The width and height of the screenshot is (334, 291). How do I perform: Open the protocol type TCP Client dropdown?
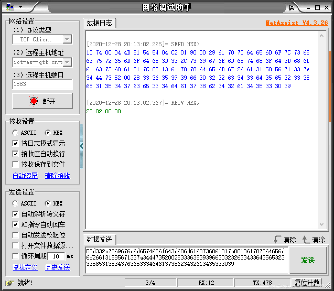click(x=67, y=39)
